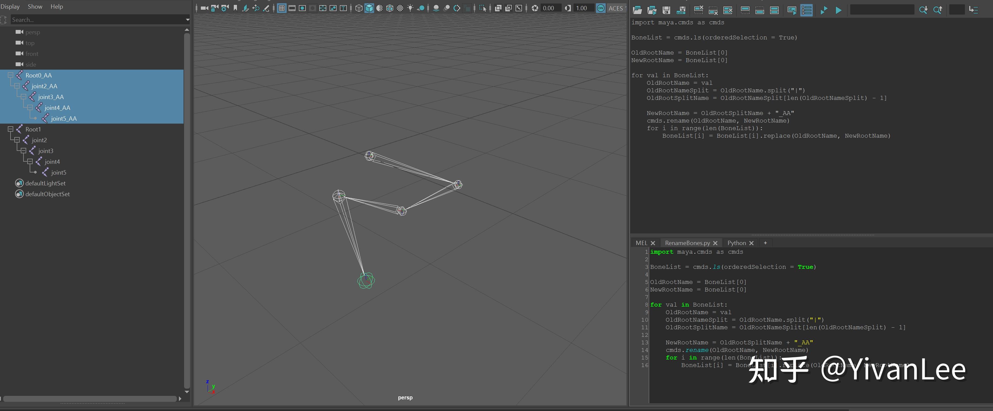Collapse the Root1 joint tree

click(11, 129)
